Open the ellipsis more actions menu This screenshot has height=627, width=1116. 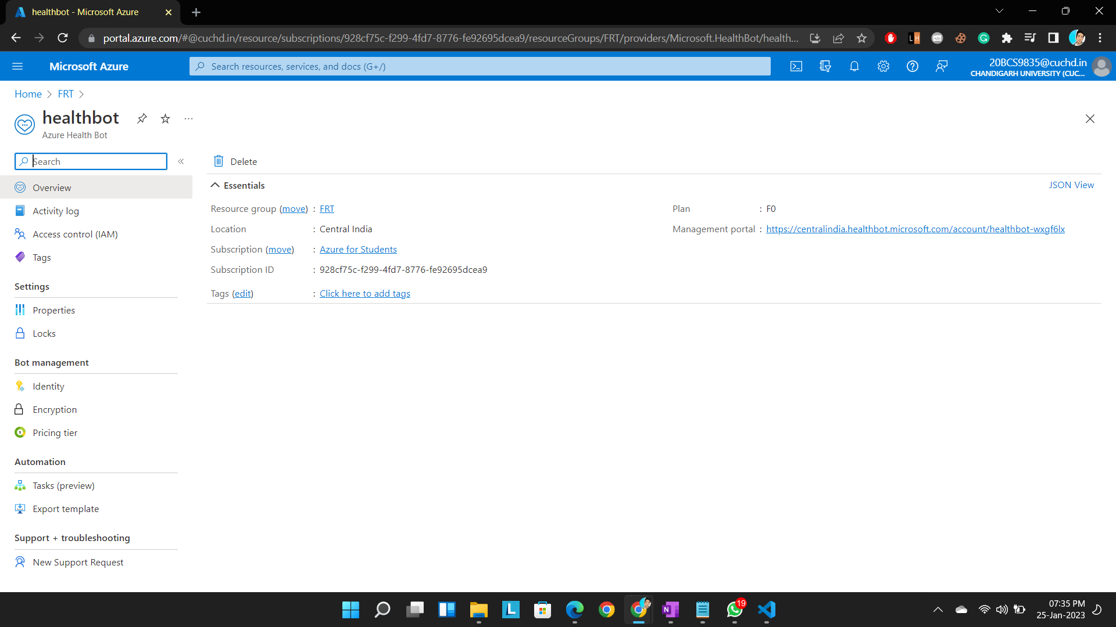(188, 118)
